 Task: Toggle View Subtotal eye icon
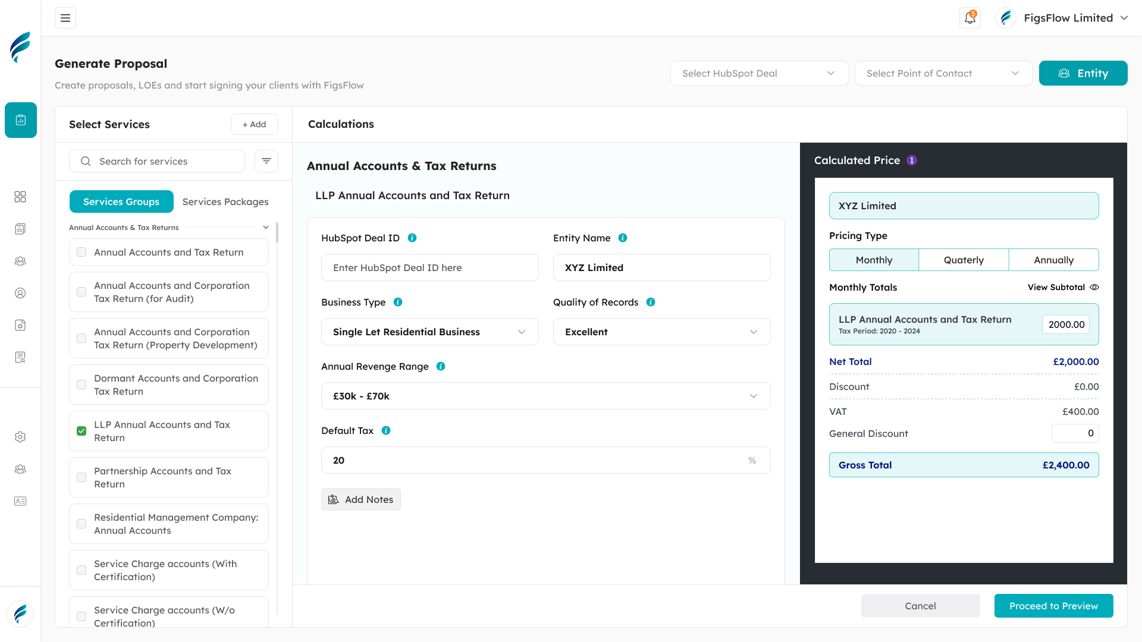(1094, 287)
